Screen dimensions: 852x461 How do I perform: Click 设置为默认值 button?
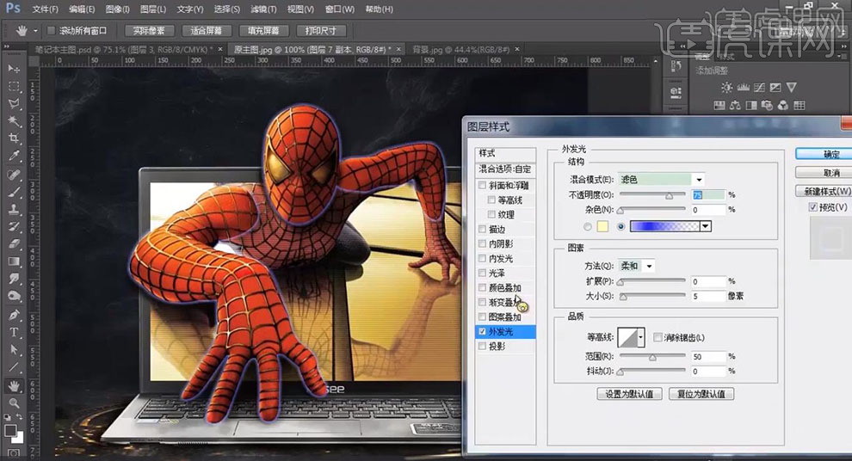pyautogui.click(x=629, y=394)
